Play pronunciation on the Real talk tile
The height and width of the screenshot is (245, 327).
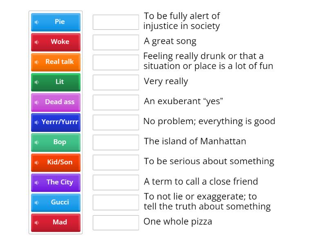tap(36, 62)
